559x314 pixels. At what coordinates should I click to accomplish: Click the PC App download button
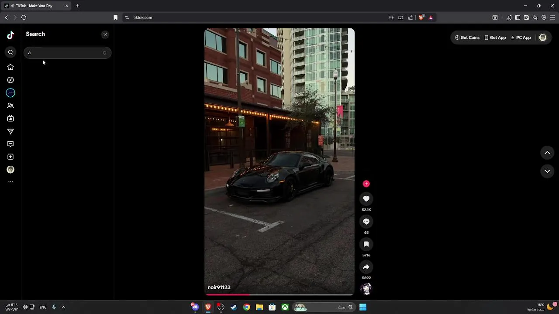coord(521,38)
